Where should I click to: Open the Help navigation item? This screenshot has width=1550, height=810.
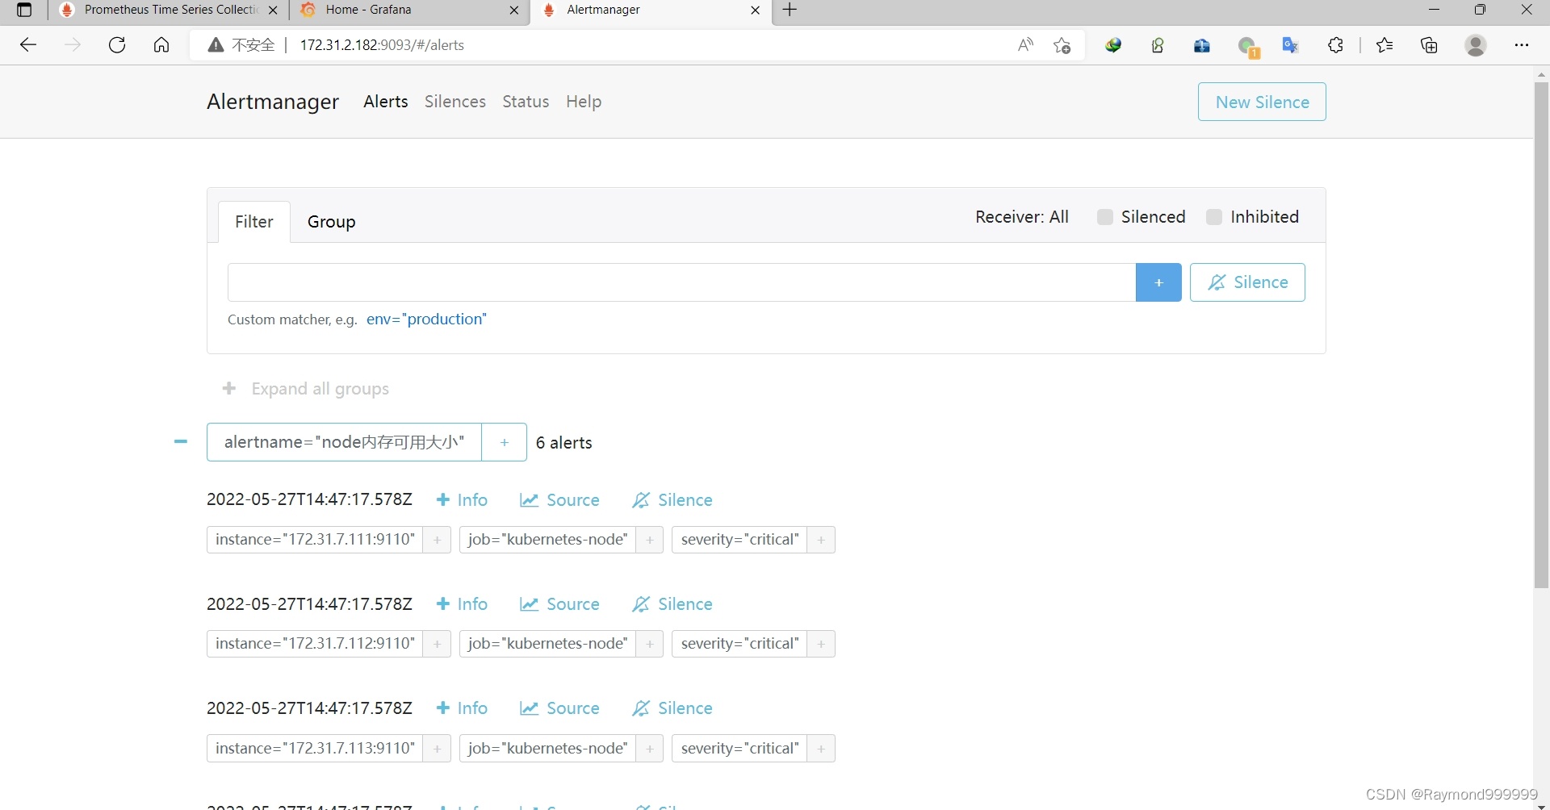pos(584,102)
